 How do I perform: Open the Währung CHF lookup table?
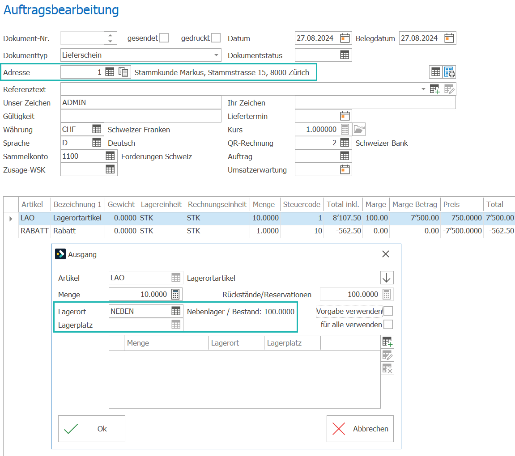(x=97, y=129)
